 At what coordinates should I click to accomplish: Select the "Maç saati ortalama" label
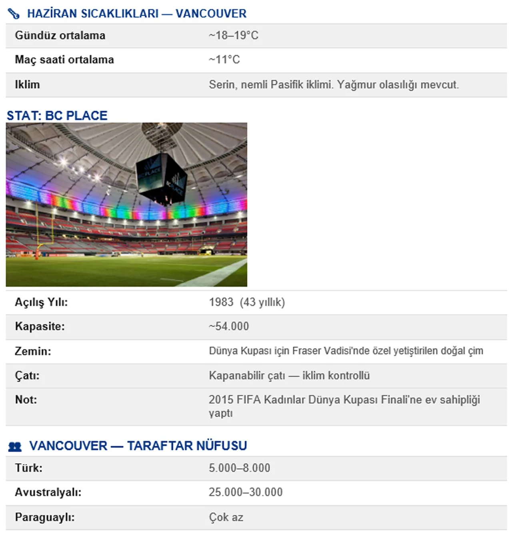pos(64,60)
